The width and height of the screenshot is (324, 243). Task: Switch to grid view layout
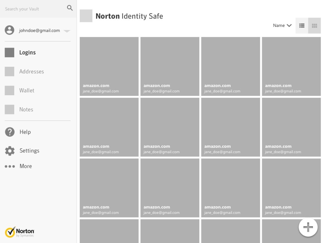pyautogui.click(x=314, y=26)
